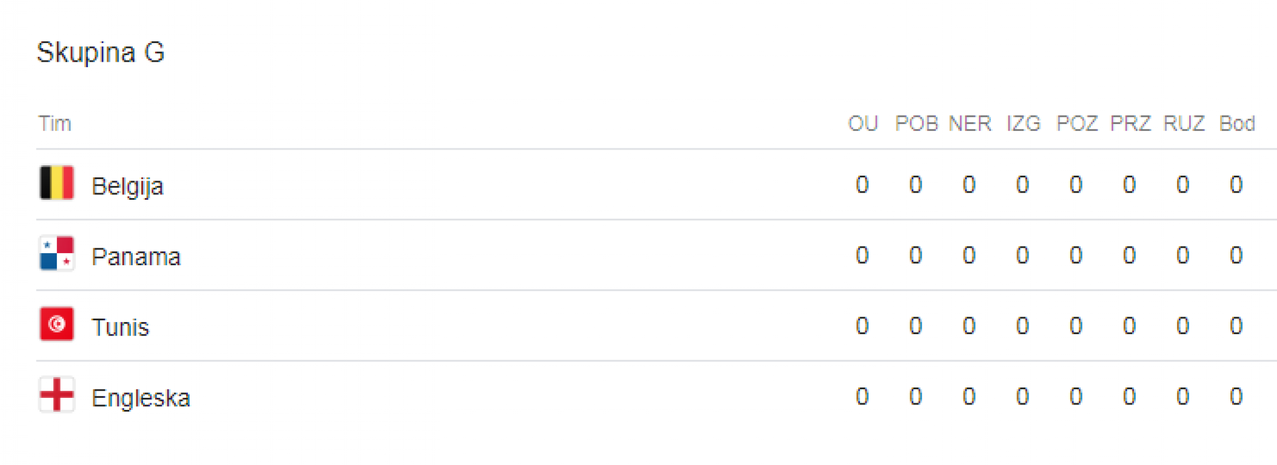The image size is (1277, 465).
Task: Click the IZG column header
Action: click(x=1023, y=124)
